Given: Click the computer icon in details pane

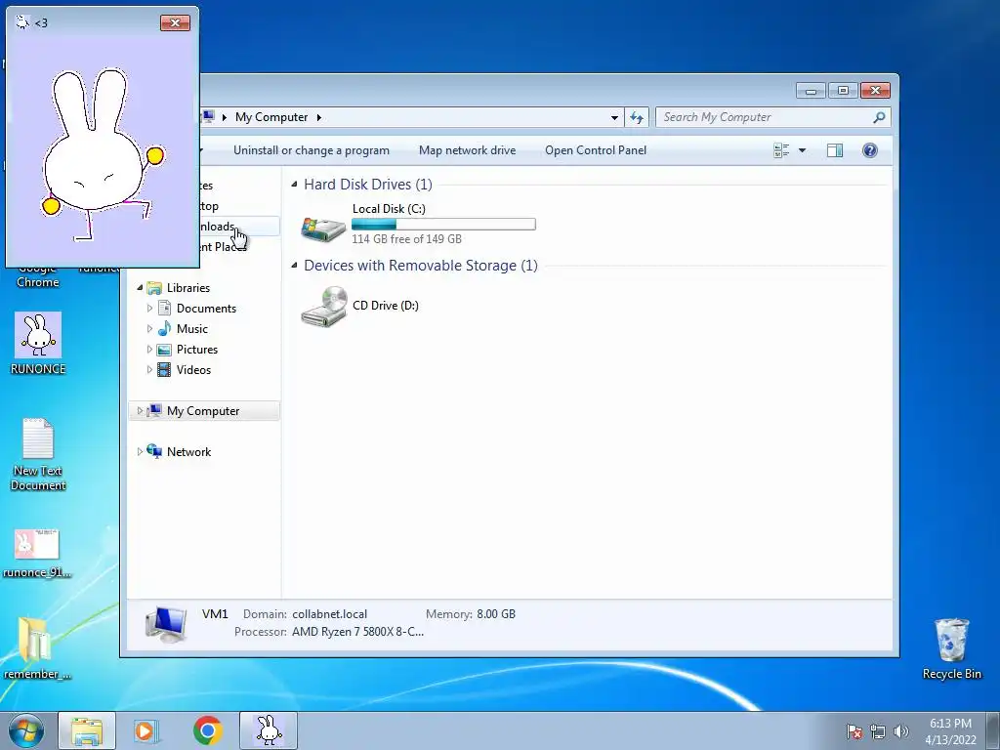Looking at the screenshot, I should click(x=166, y=624).
